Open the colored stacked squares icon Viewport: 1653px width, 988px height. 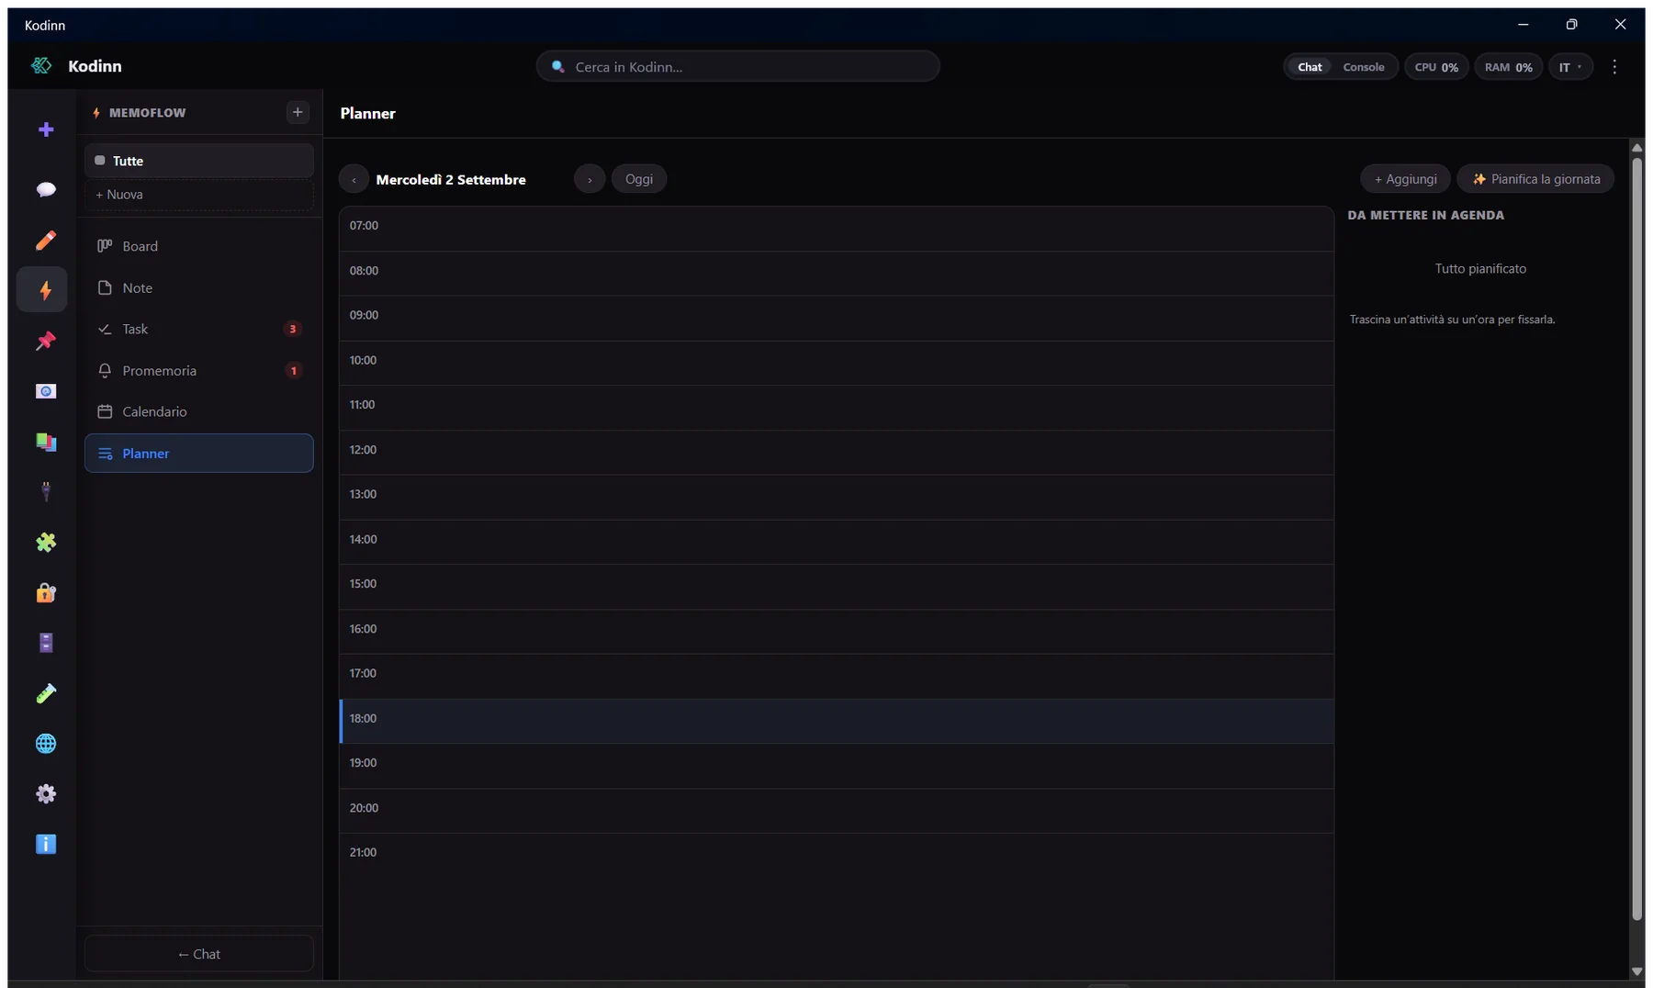pos(46,442)
